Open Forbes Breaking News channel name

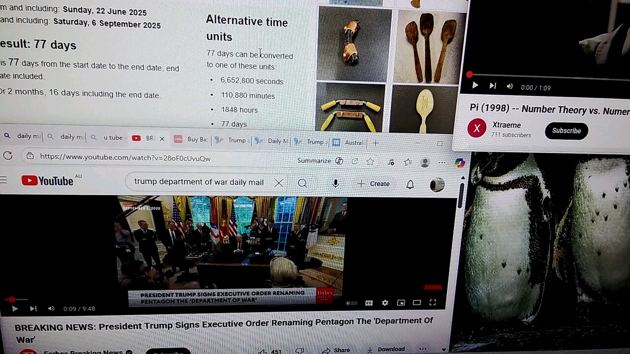[83, 352]
